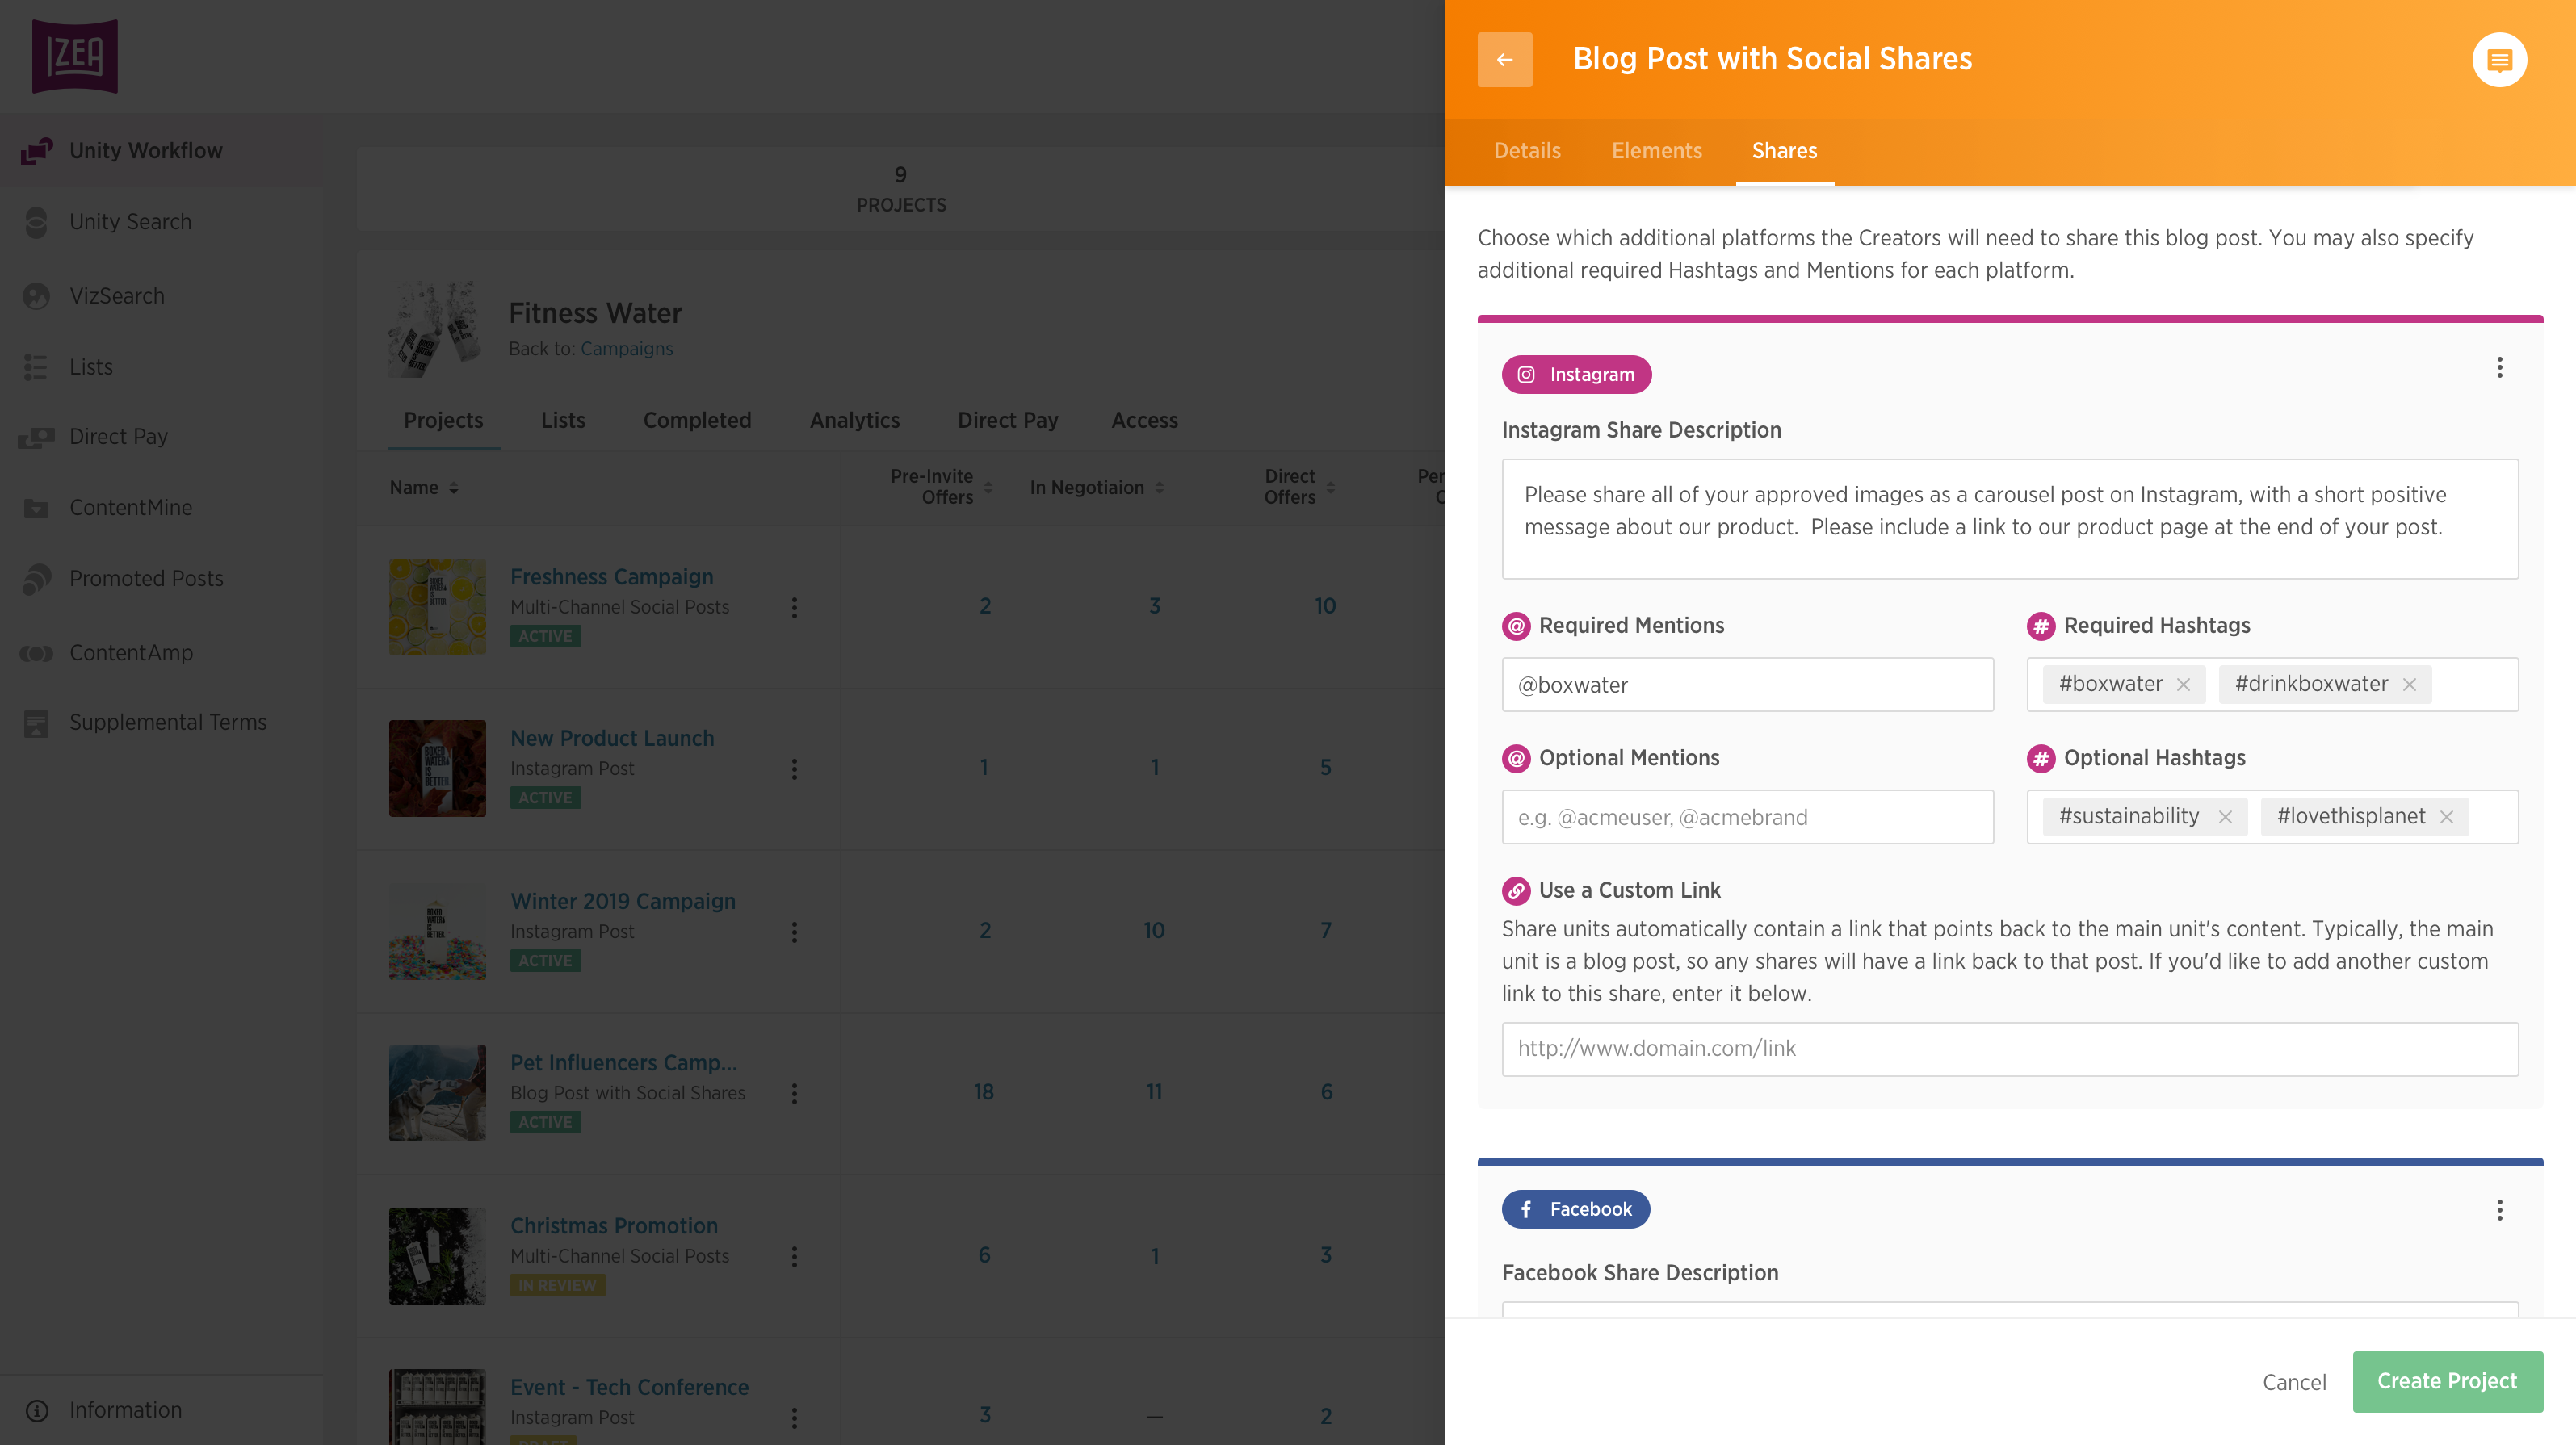Image resolution: width=2576 pixels, height=1445 pixels.
Task: Remove the #lovethisplanet hashtag tag
Action: point(2447,817)
